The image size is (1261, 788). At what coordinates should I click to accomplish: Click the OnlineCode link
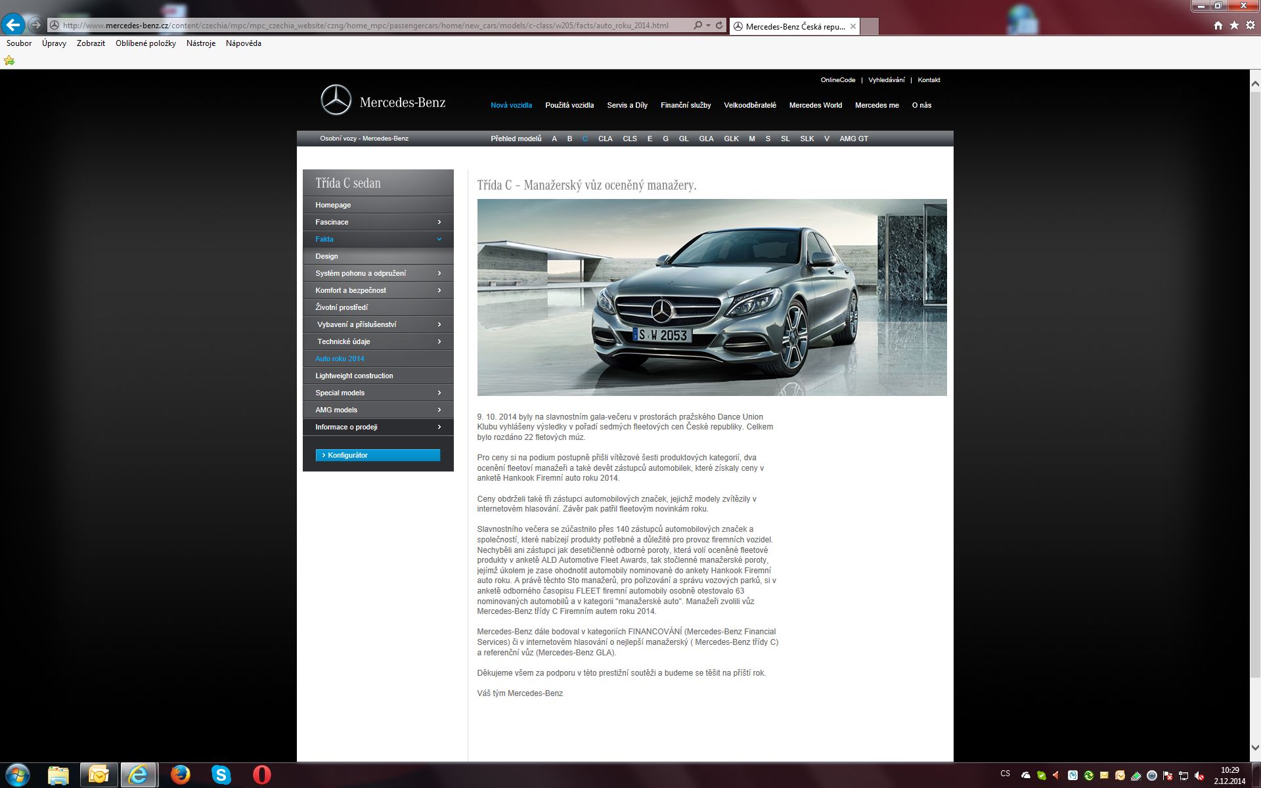click(837, 80)
